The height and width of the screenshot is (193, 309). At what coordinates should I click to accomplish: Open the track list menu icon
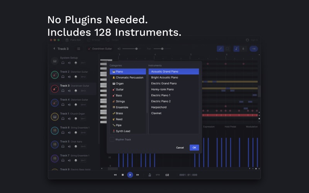[79, 49]
